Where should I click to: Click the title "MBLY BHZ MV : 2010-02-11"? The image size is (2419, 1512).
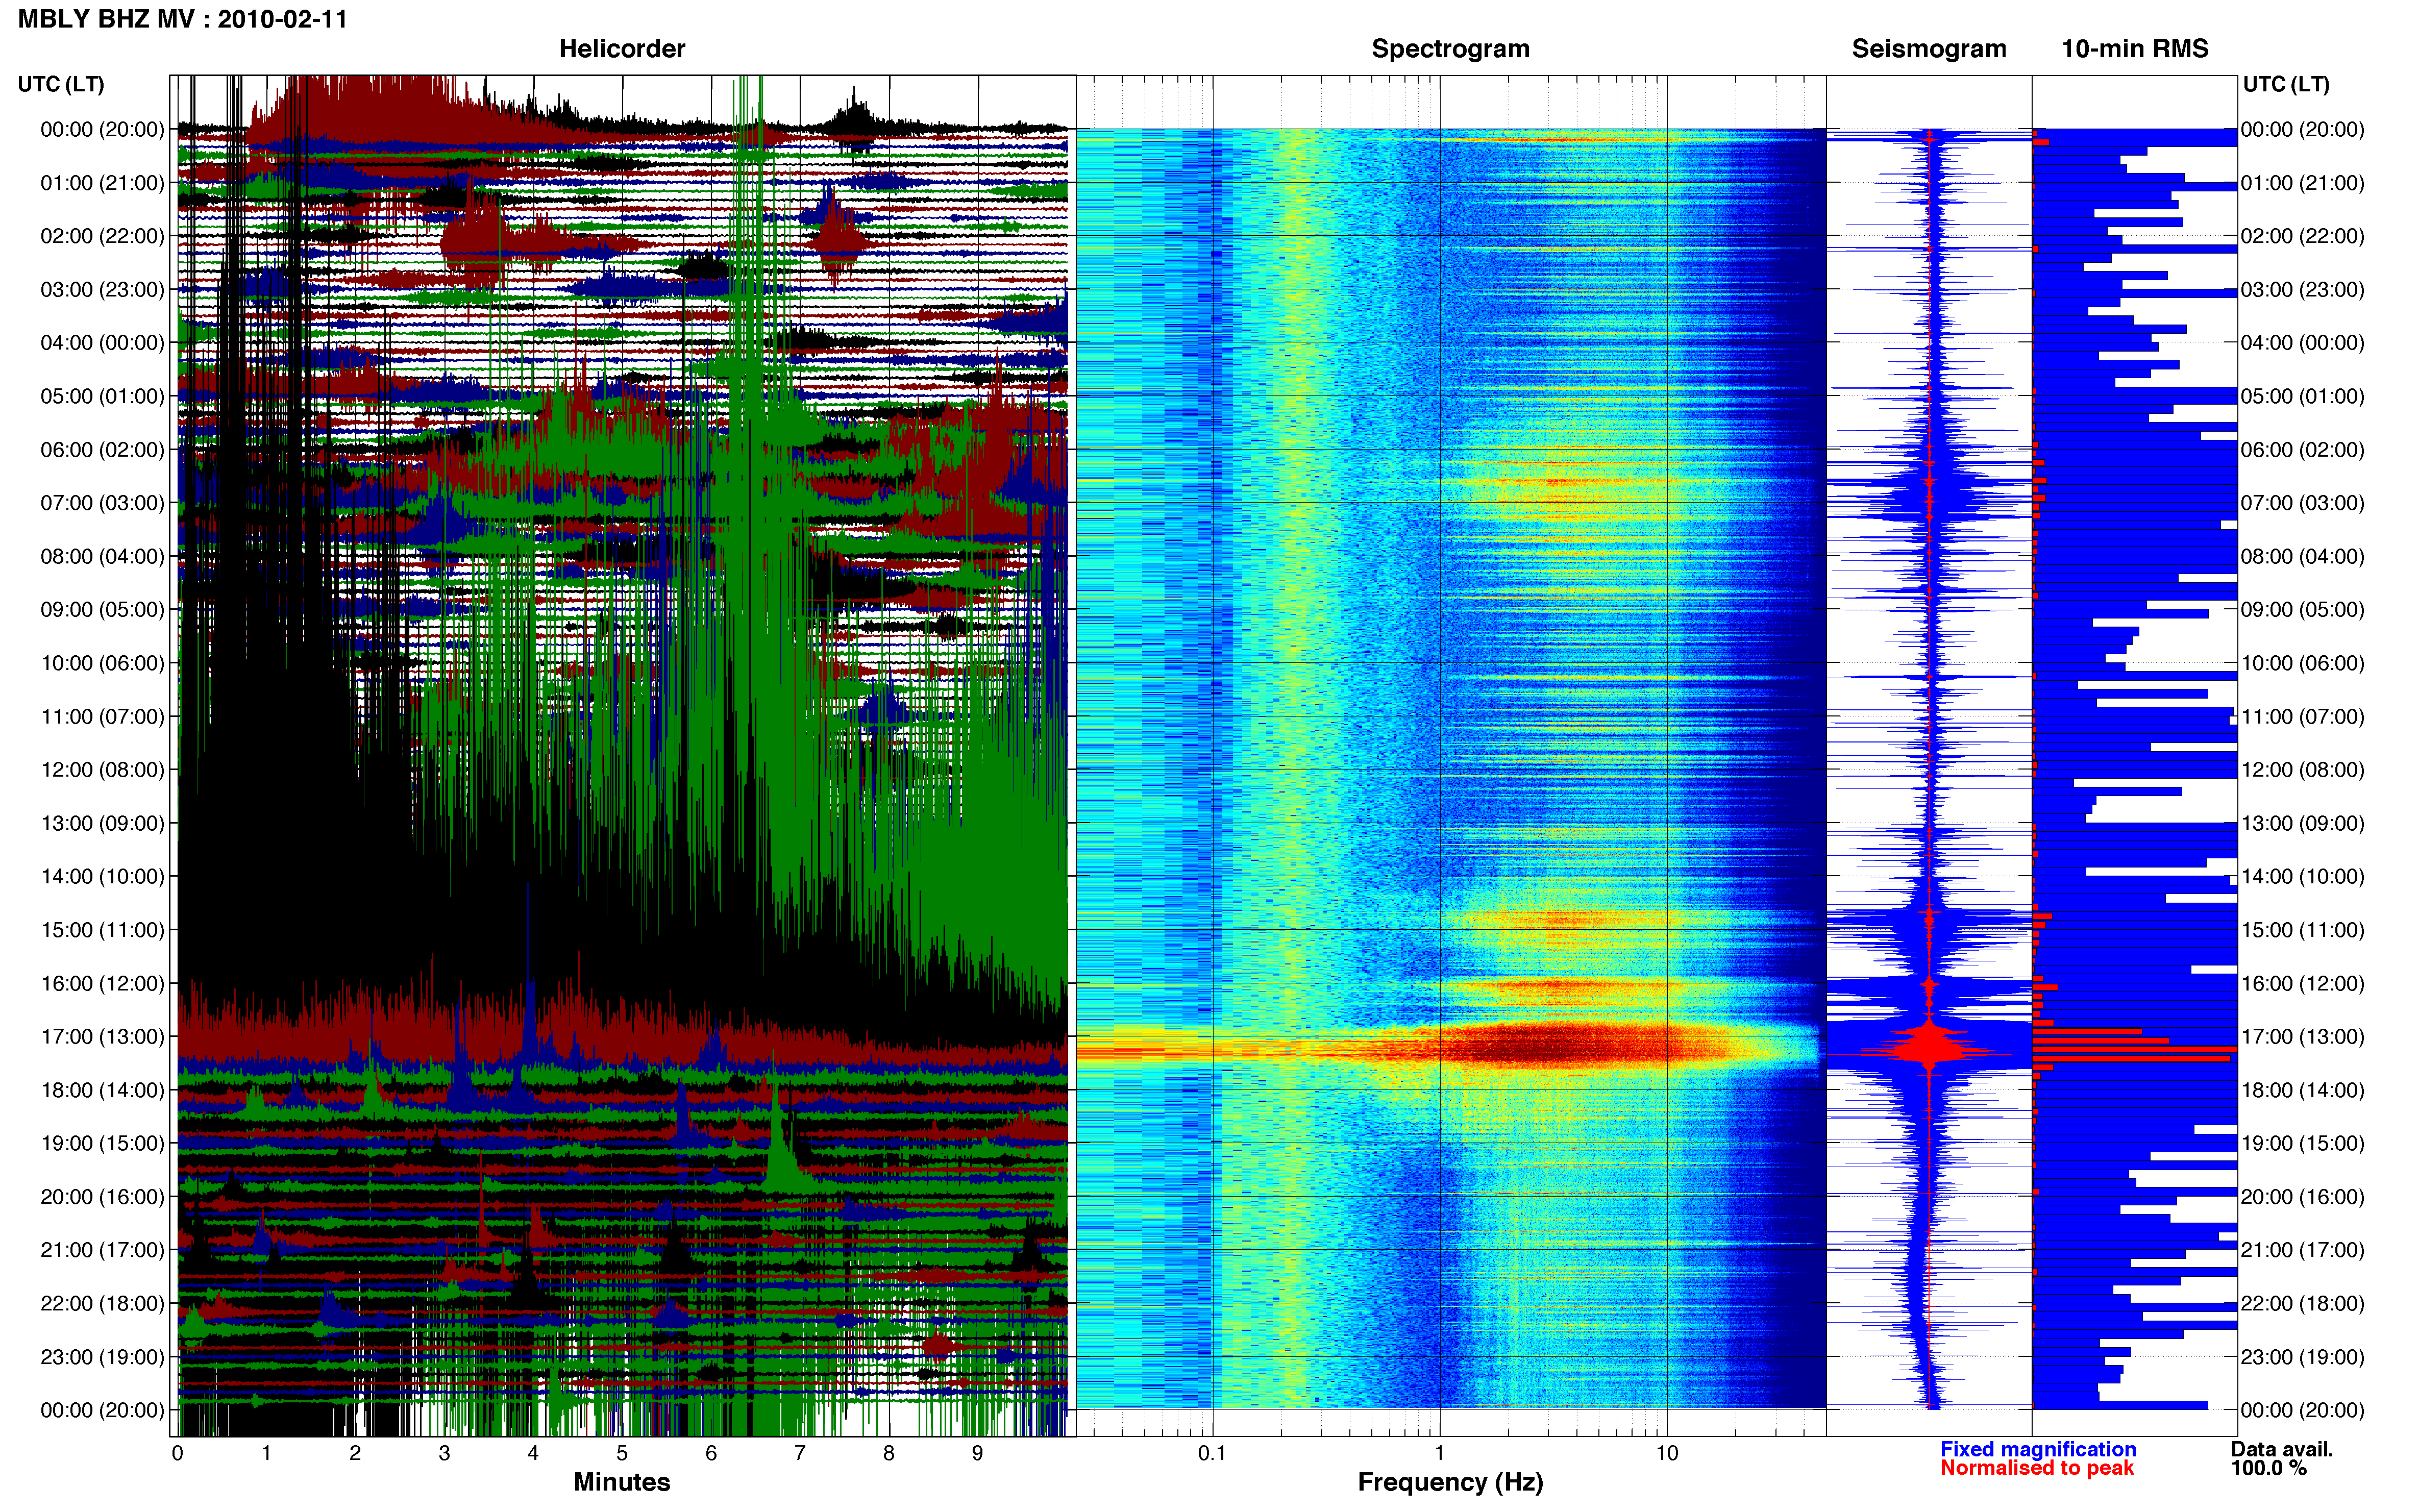click(x=182, y=19)
